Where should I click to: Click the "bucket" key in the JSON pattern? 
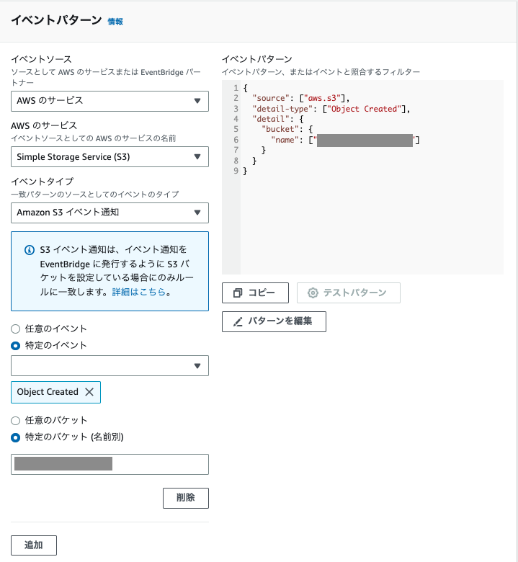click(x=280, y=129)
